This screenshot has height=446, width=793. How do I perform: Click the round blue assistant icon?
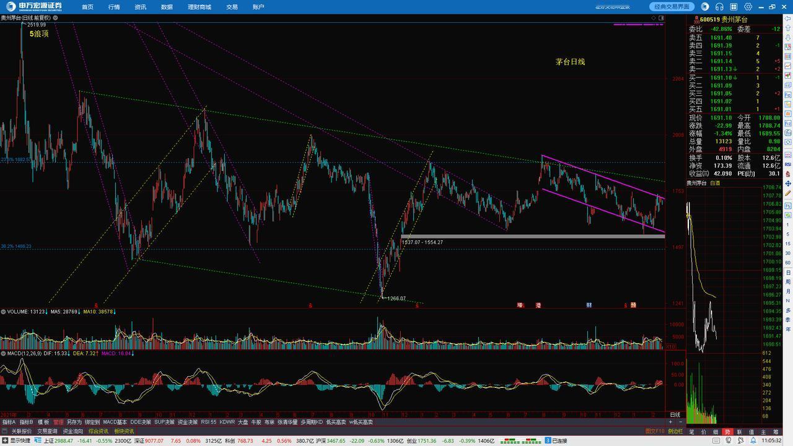(705, 7)
